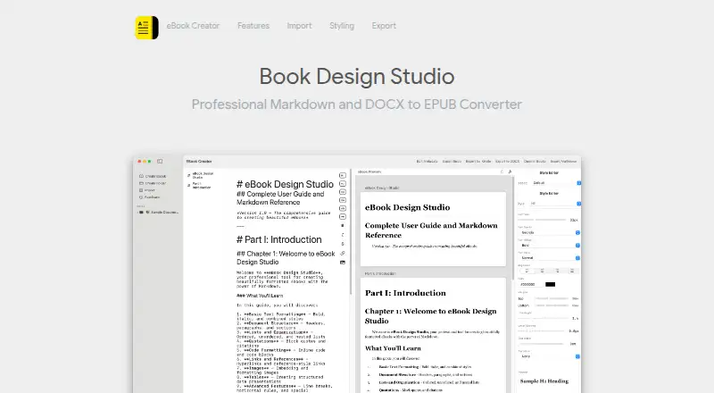Open the font family dropdown showing Georgia

pos(549,232)
